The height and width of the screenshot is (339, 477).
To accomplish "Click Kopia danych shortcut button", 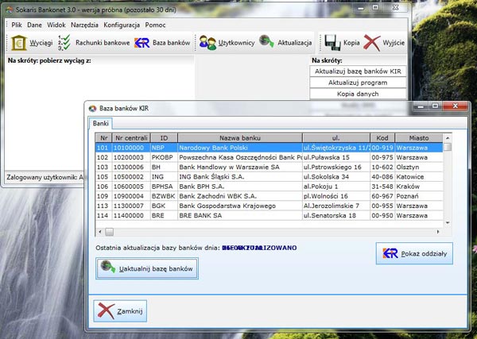I will coord(358,94).
